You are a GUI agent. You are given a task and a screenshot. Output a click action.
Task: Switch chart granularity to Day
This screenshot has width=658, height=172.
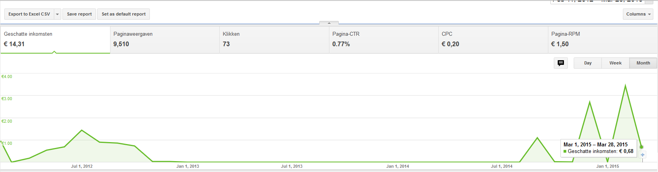588,63
